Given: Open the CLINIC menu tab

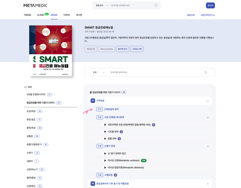Looking at the screenshot, I should (41, 15).
